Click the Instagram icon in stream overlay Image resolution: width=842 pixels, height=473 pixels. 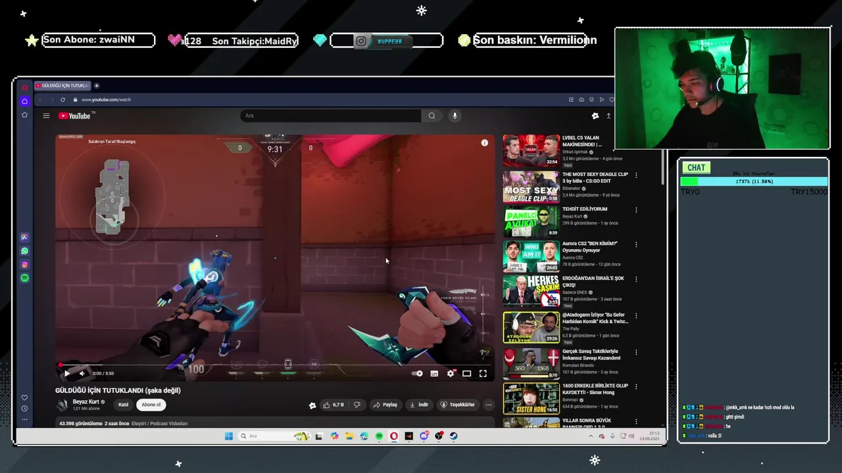[x=361, y=41]
